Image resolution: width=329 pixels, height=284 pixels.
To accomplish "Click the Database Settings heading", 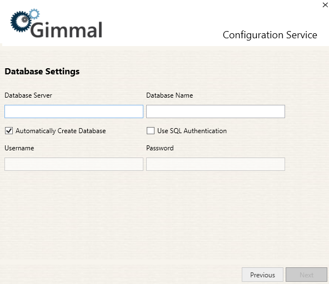I will tap(42, 72).
